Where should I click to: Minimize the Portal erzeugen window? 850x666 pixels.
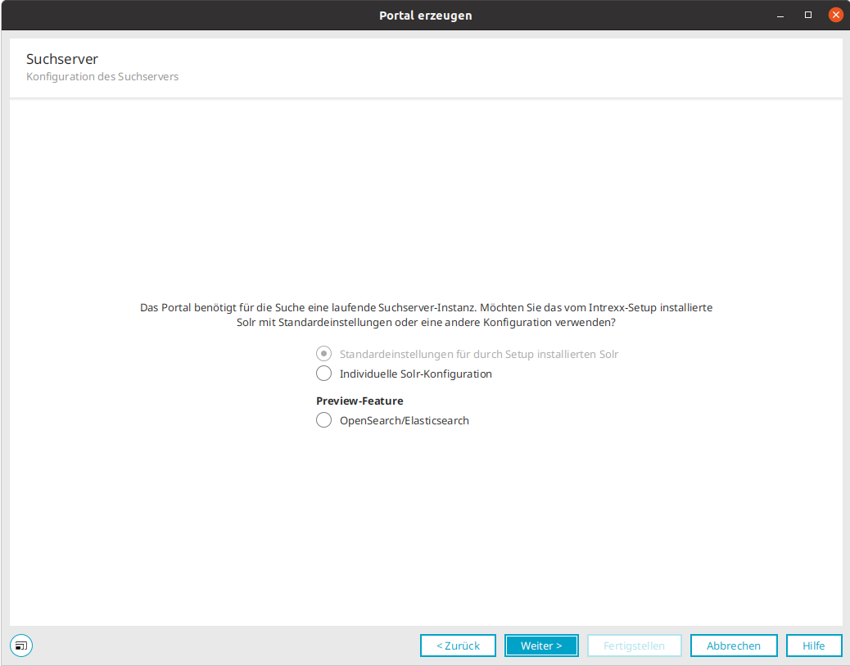(780, 16)
